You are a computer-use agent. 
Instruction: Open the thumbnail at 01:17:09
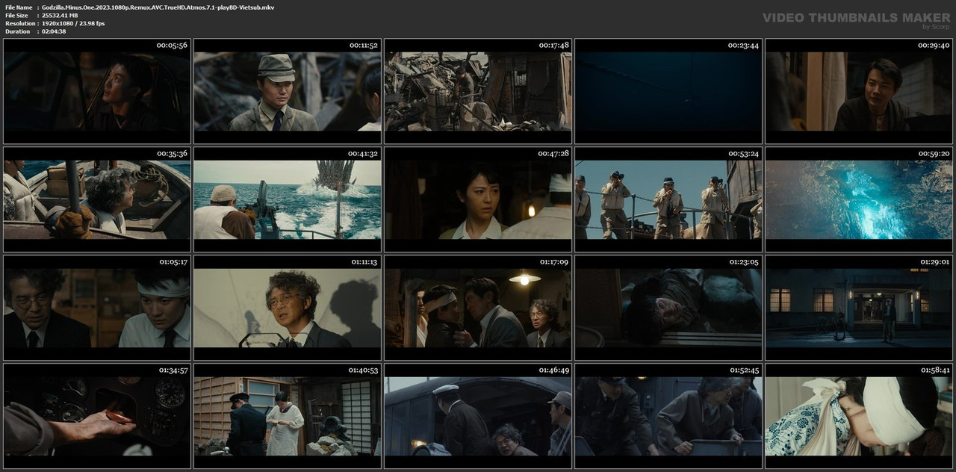tap(478, 308)
